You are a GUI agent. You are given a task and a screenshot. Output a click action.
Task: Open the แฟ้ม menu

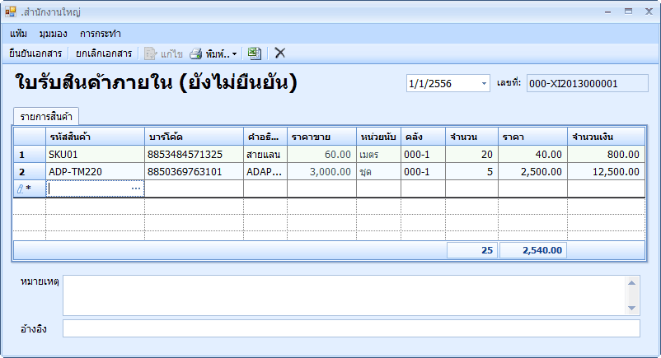tap(19, 34)
